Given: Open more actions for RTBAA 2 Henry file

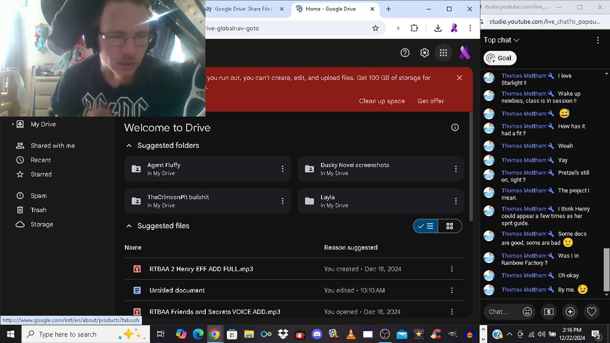Looking at the screenshot, I should (452, 269).
